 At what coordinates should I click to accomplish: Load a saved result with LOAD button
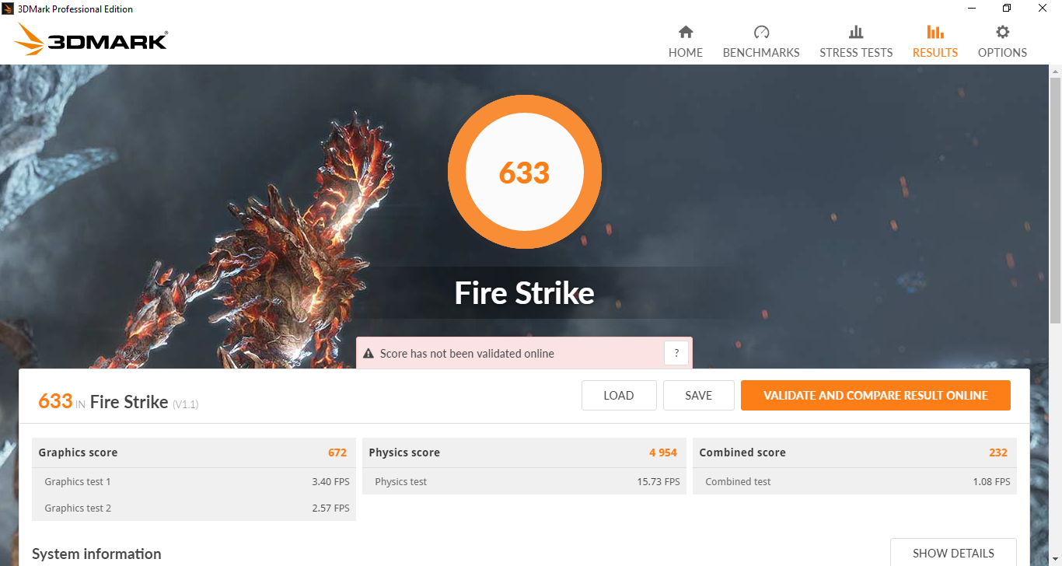click(x=619, y=395)
